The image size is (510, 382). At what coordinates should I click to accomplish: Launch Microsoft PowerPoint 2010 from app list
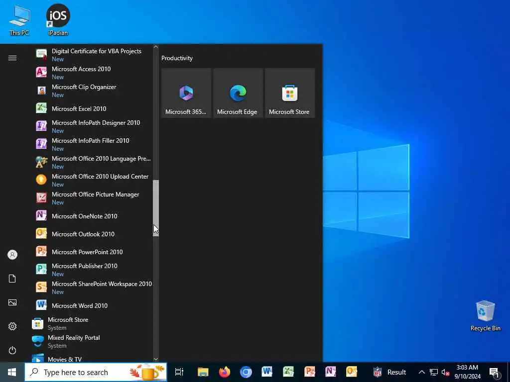pos(92,252)
